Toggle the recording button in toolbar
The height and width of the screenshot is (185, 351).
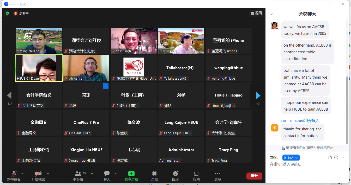coord(155,174)
